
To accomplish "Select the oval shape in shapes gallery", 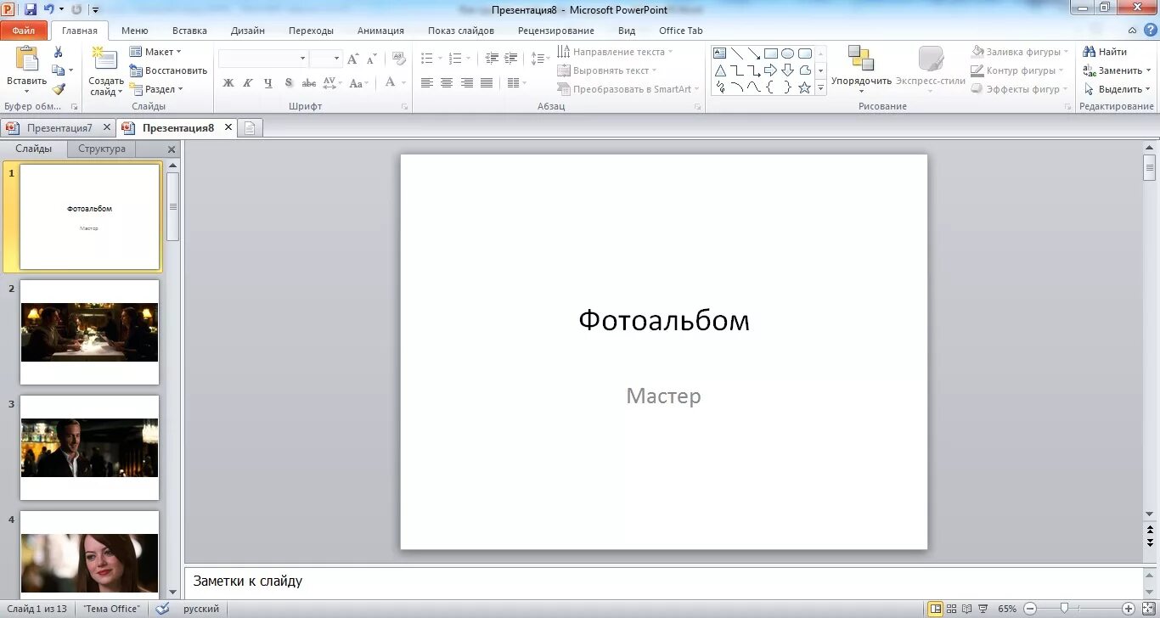I will pyautogui.click(x=788, y=53).
